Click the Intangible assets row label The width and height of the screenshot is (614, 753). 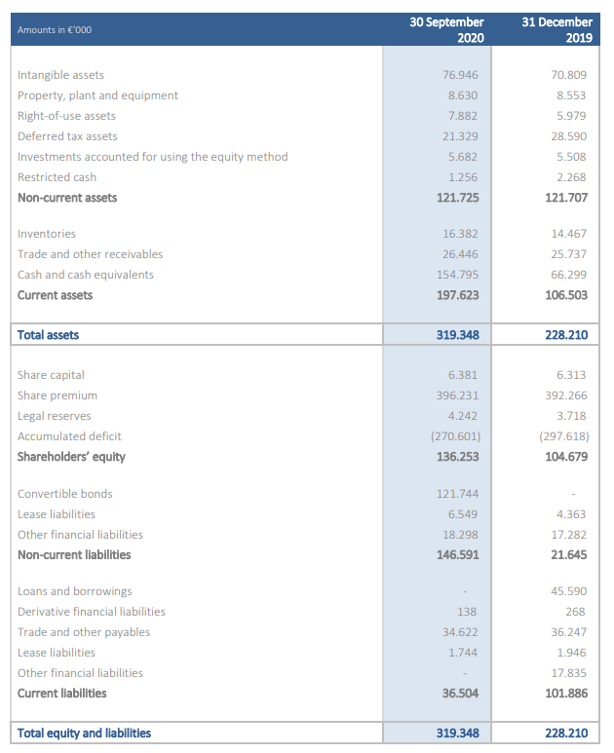(x=60, y=75)
